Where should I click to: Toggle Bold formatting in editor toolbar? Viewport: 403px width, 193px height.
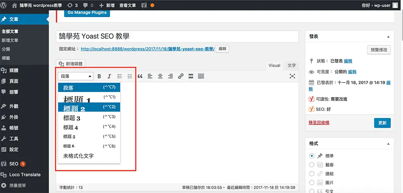(x=99, y=76)
